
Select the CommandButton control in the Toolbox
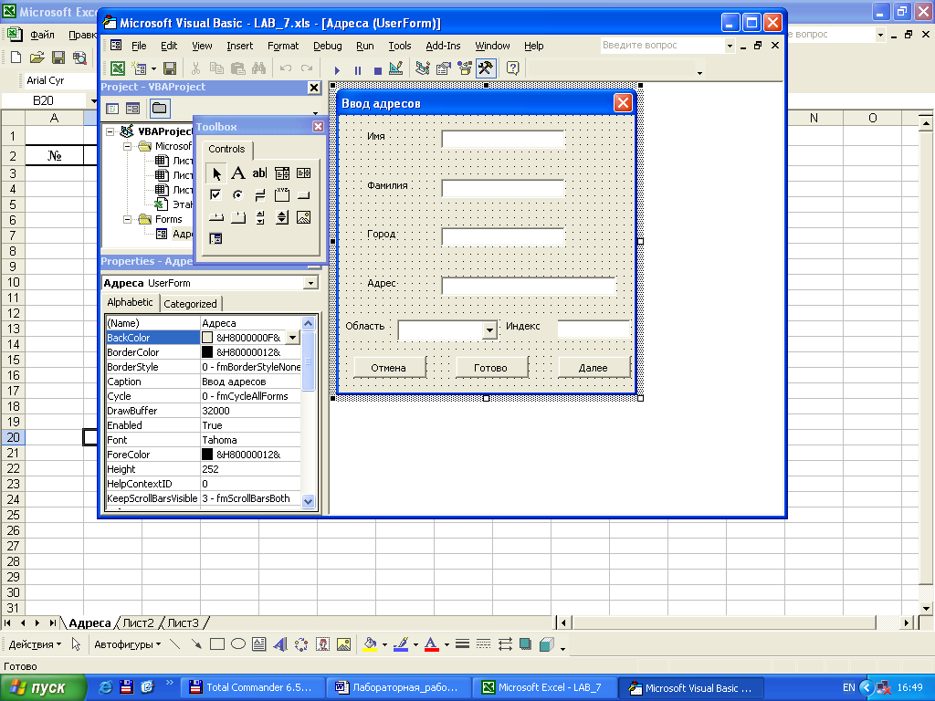coord(303,195)
